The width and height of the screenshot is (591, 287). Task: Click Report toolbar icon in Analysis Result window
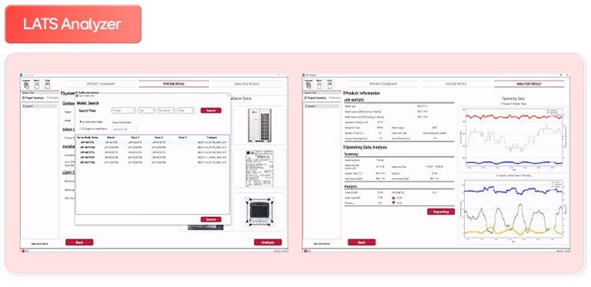319,85
